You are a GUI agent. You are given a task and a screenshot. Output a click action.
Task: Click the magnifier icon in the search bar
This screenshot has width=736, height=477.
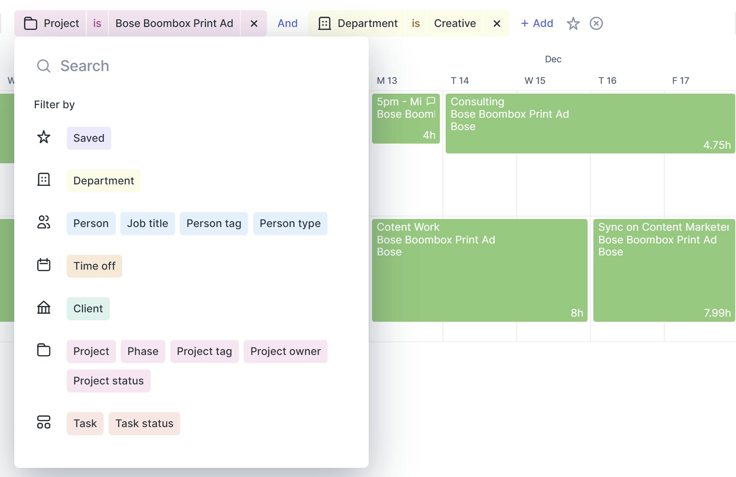click(44, 66)
